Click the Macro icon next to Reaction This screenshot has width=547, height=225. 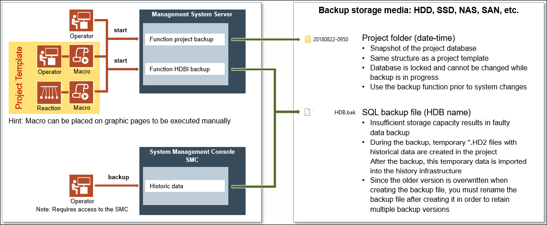point(81,93)
